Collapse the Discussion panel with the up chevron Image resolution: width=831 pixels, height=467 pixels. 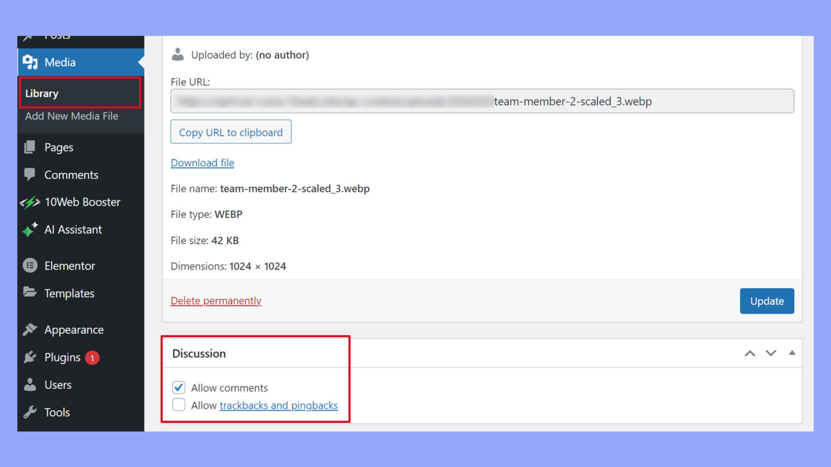(x=750, y=353)
